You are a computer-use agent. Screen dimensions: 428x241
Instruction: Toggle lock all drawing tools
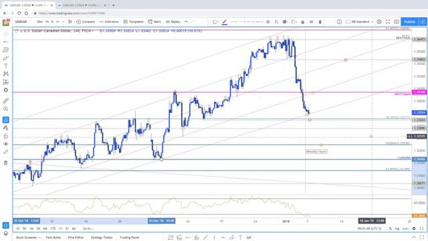pyautogui.click(x=6, y=136)
